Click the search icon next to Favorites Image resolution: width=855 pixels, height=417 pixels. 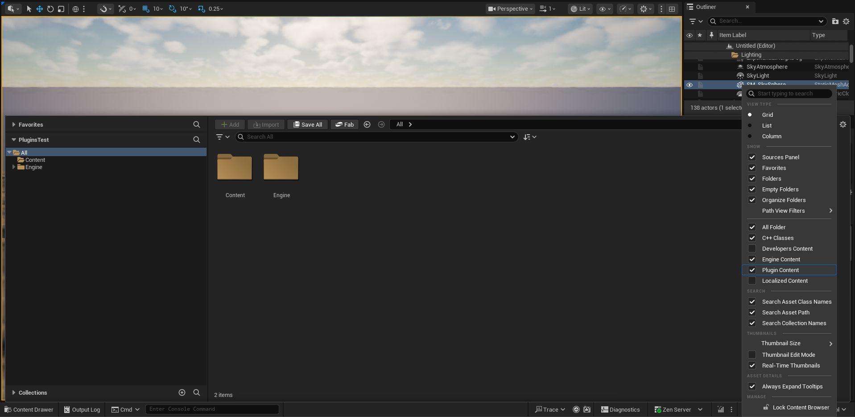pyautogui.click(x=196, y=124)
